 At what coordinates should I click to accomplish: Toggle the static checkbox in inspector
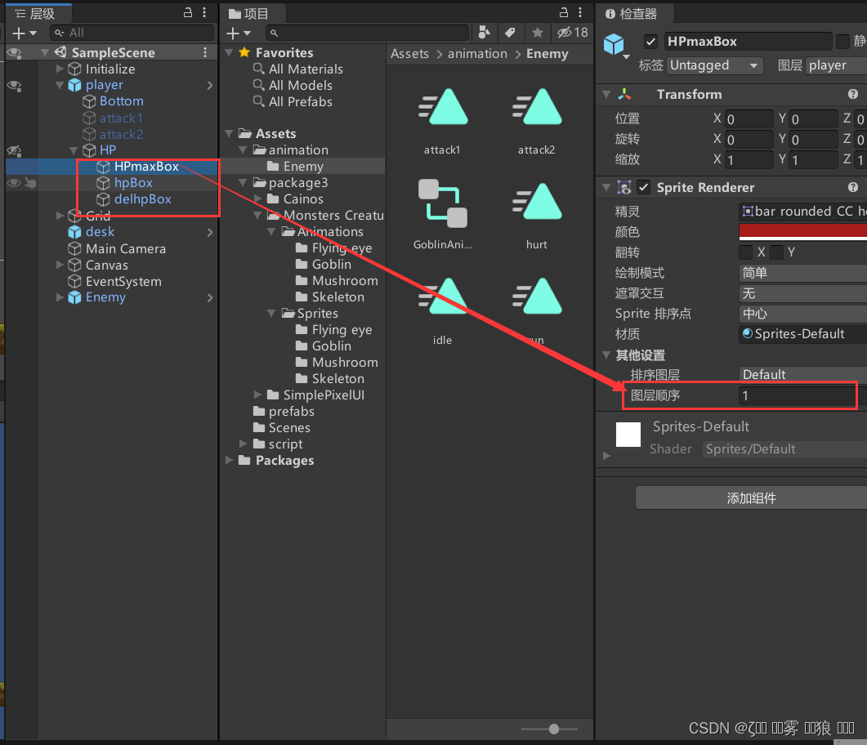(842, 42)
